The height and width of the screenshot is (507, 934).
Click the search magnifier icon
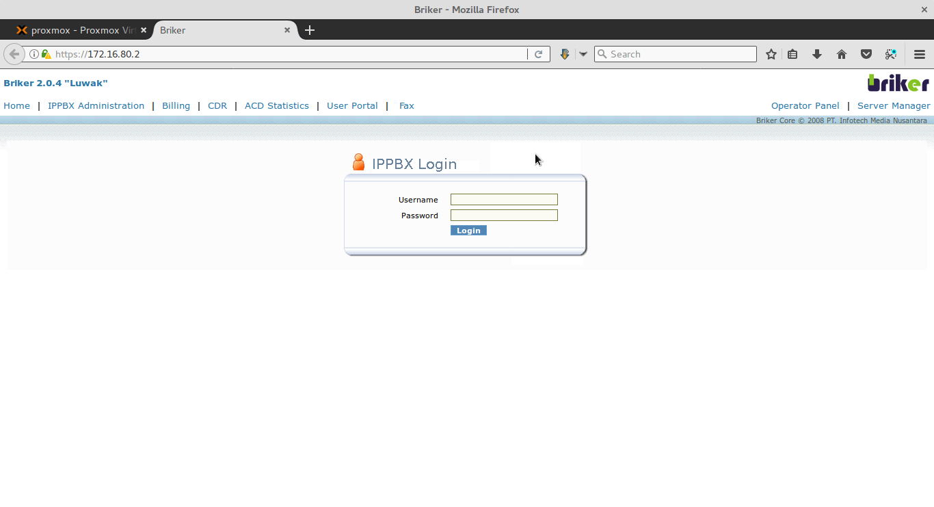click(x=602, y=54)
